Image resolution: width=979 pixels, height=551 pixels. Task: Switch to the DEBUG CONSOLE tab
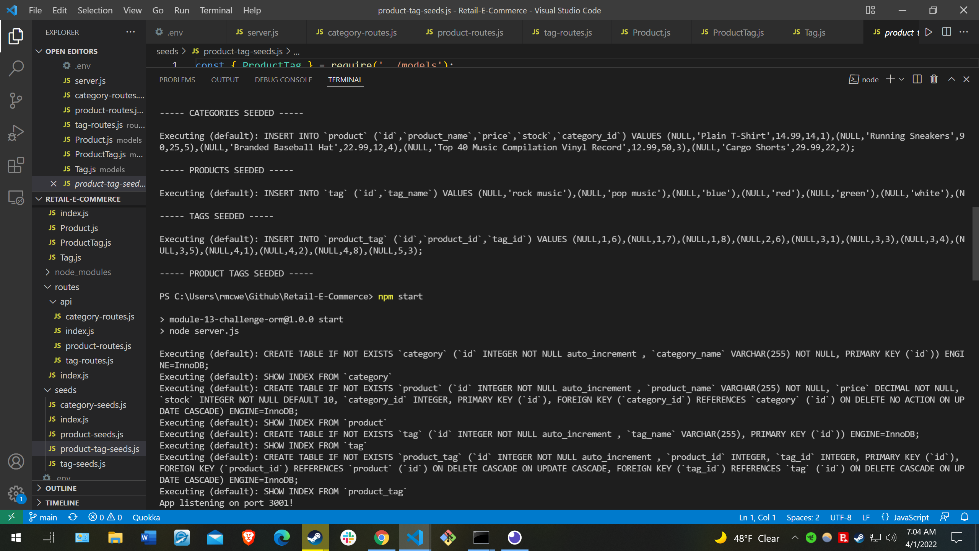click(283, 80)
